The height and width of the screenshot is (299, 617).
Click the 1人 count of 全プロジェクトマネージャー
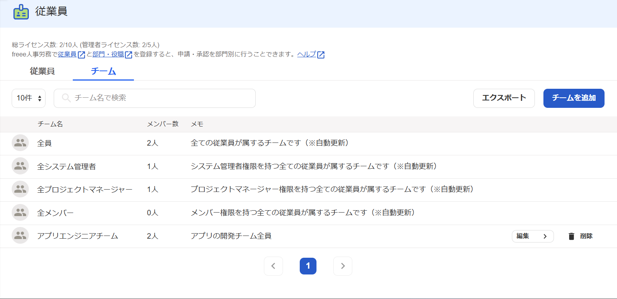(153, 190)
